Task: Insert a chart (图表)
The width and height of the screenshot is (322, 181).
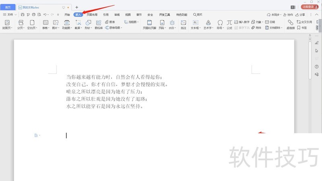Action: 110,22
